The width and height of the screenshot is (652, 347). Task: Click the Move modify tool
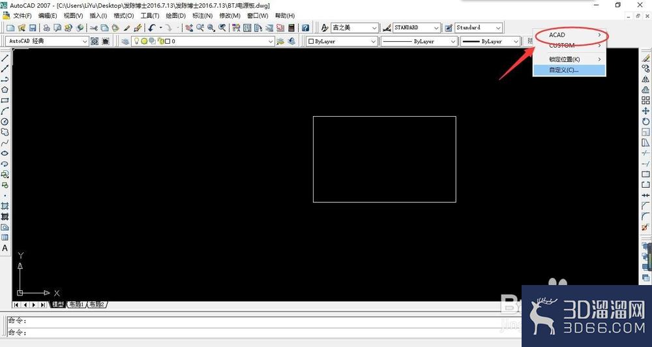(x=645, y=111)
